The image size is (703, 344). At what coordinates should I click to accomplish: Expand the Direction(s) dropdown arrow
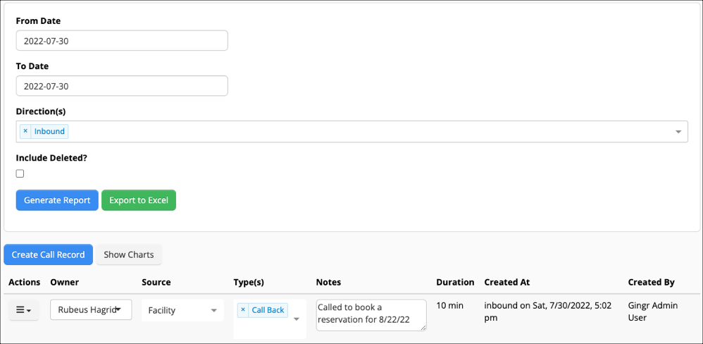click(x=678, y=131)
